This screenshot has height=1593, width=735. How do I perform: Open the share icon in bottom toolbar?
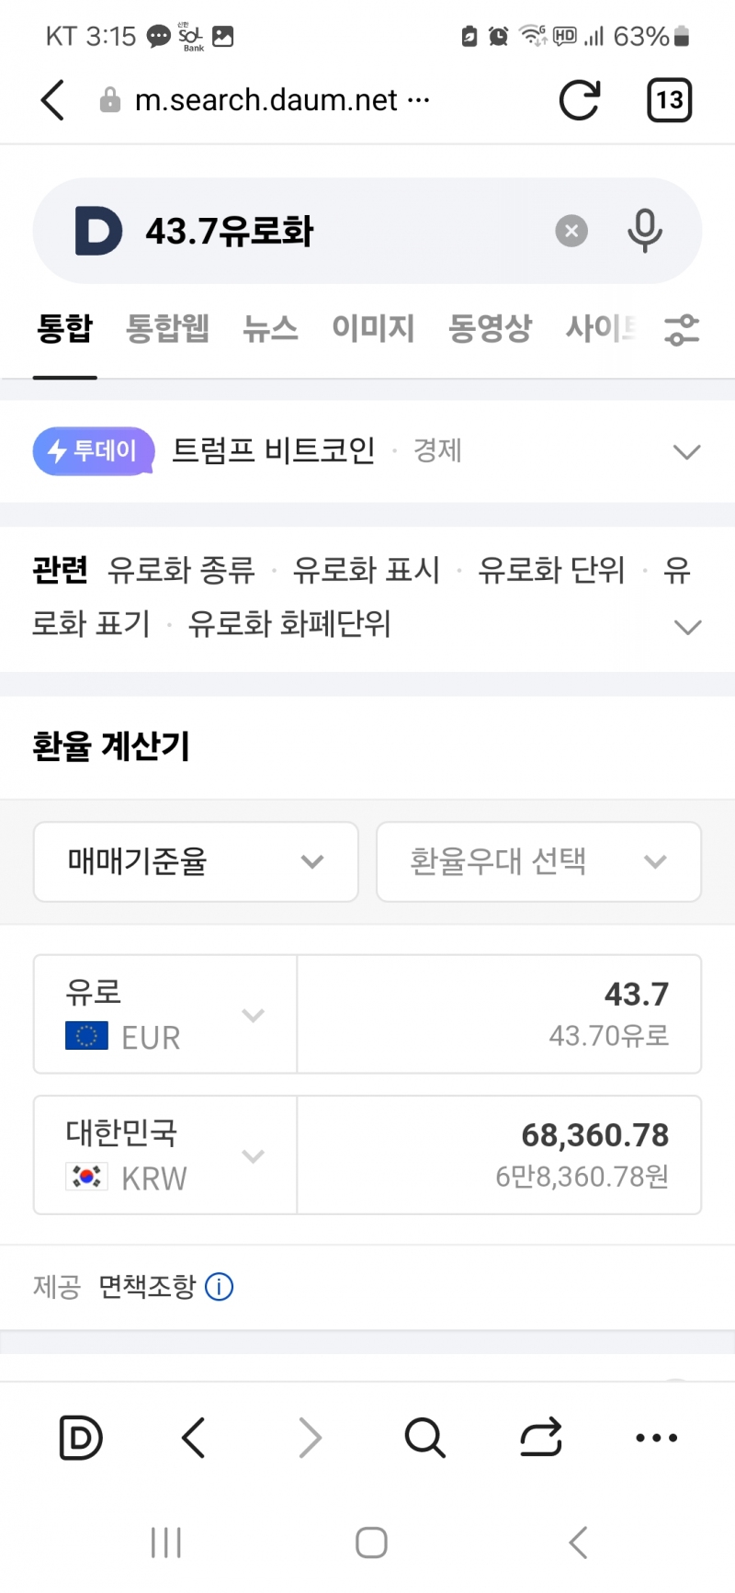[x=540, y=1438]
